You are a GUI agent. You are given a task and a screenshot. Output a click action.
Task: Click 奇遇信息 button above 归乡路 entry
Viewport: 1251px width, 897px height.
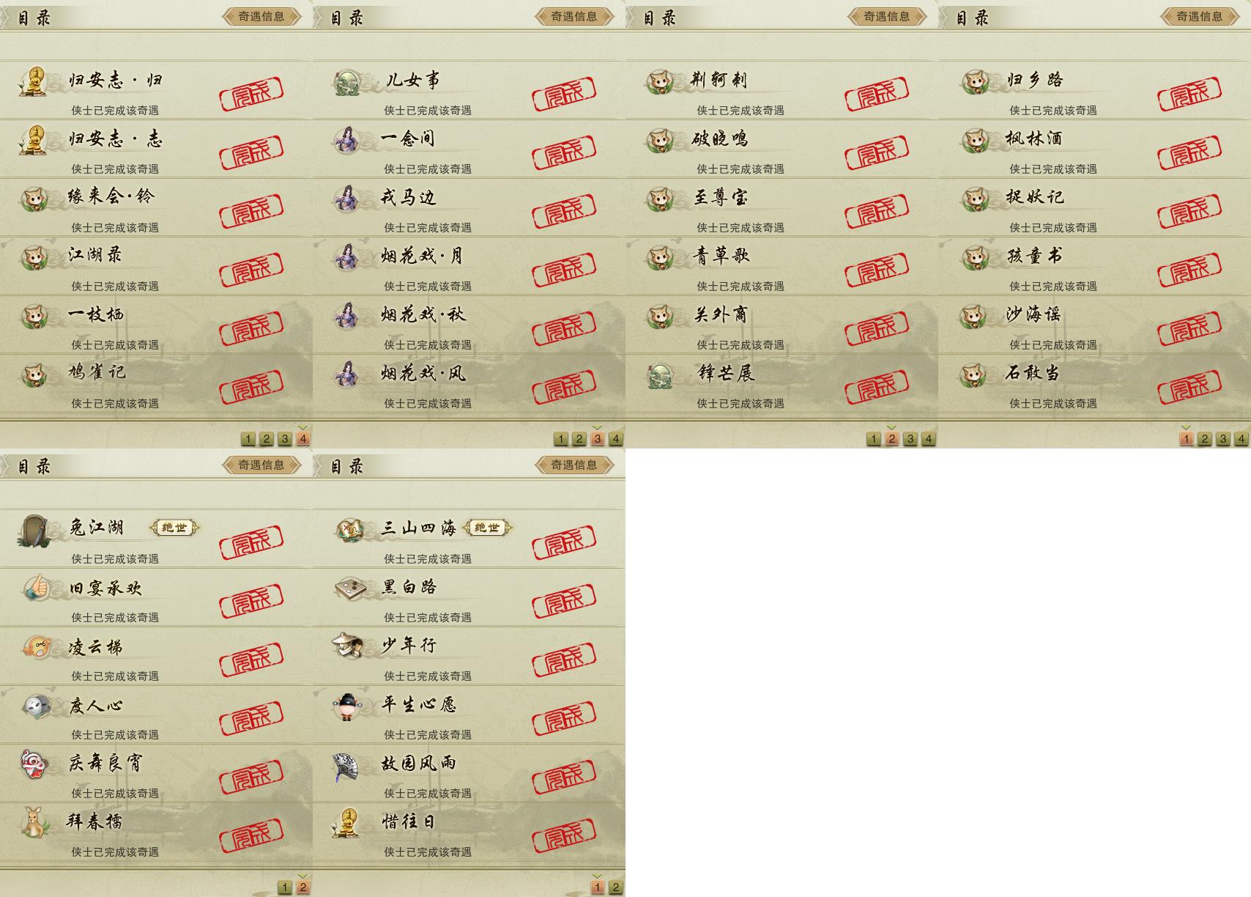[x=1199, y=16]
